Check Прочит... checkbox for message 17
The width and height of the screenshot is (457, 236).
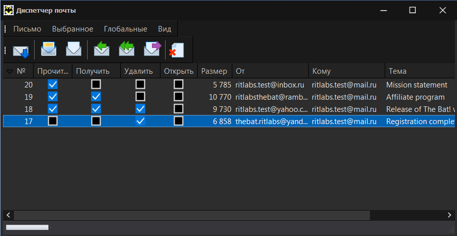53,121
